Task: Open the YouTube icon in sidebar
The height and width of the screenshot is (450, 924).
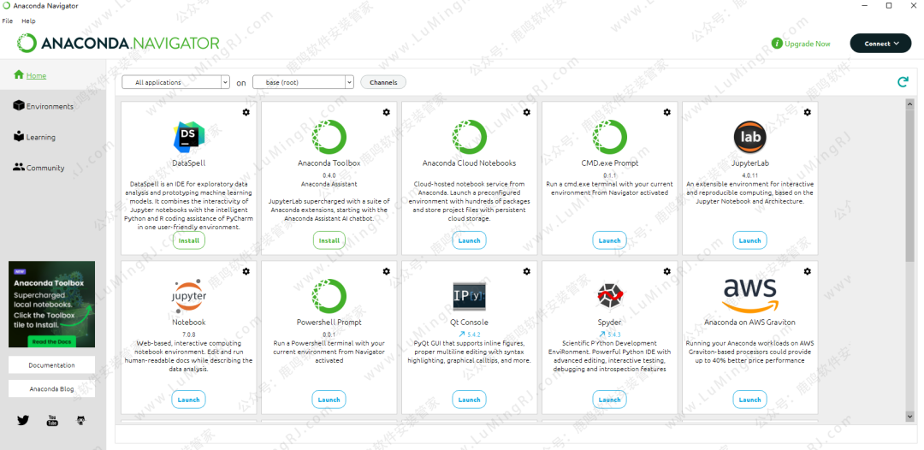Action: click(52, 420)
